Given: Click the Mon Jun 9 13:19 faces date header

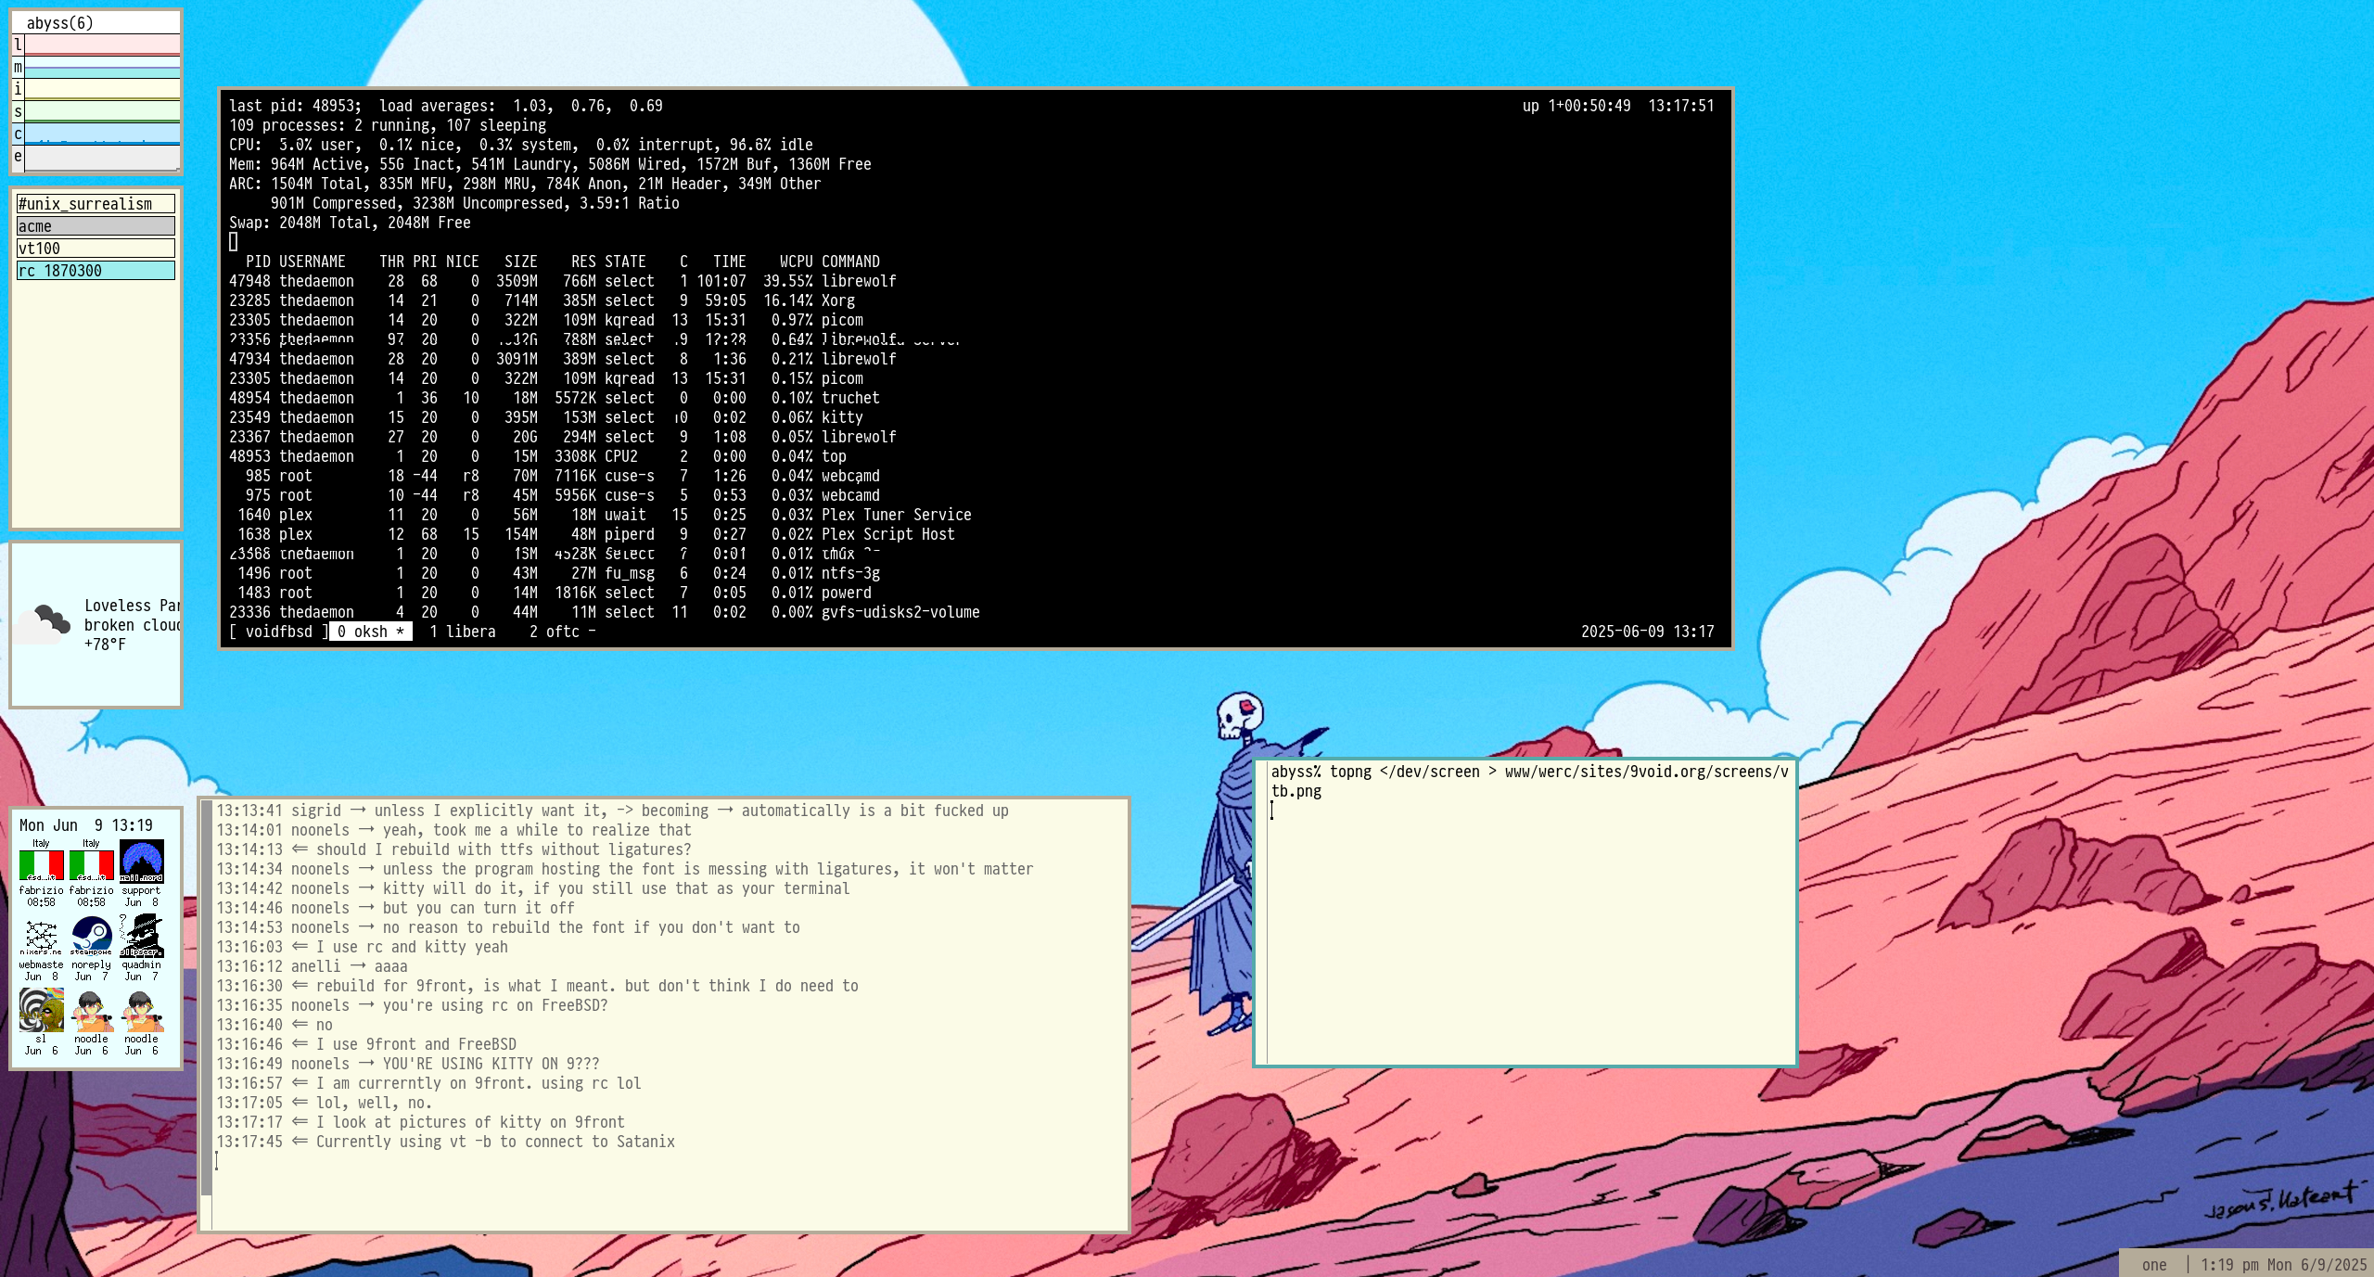Looking at the screenshot, I should coord(86,825).
